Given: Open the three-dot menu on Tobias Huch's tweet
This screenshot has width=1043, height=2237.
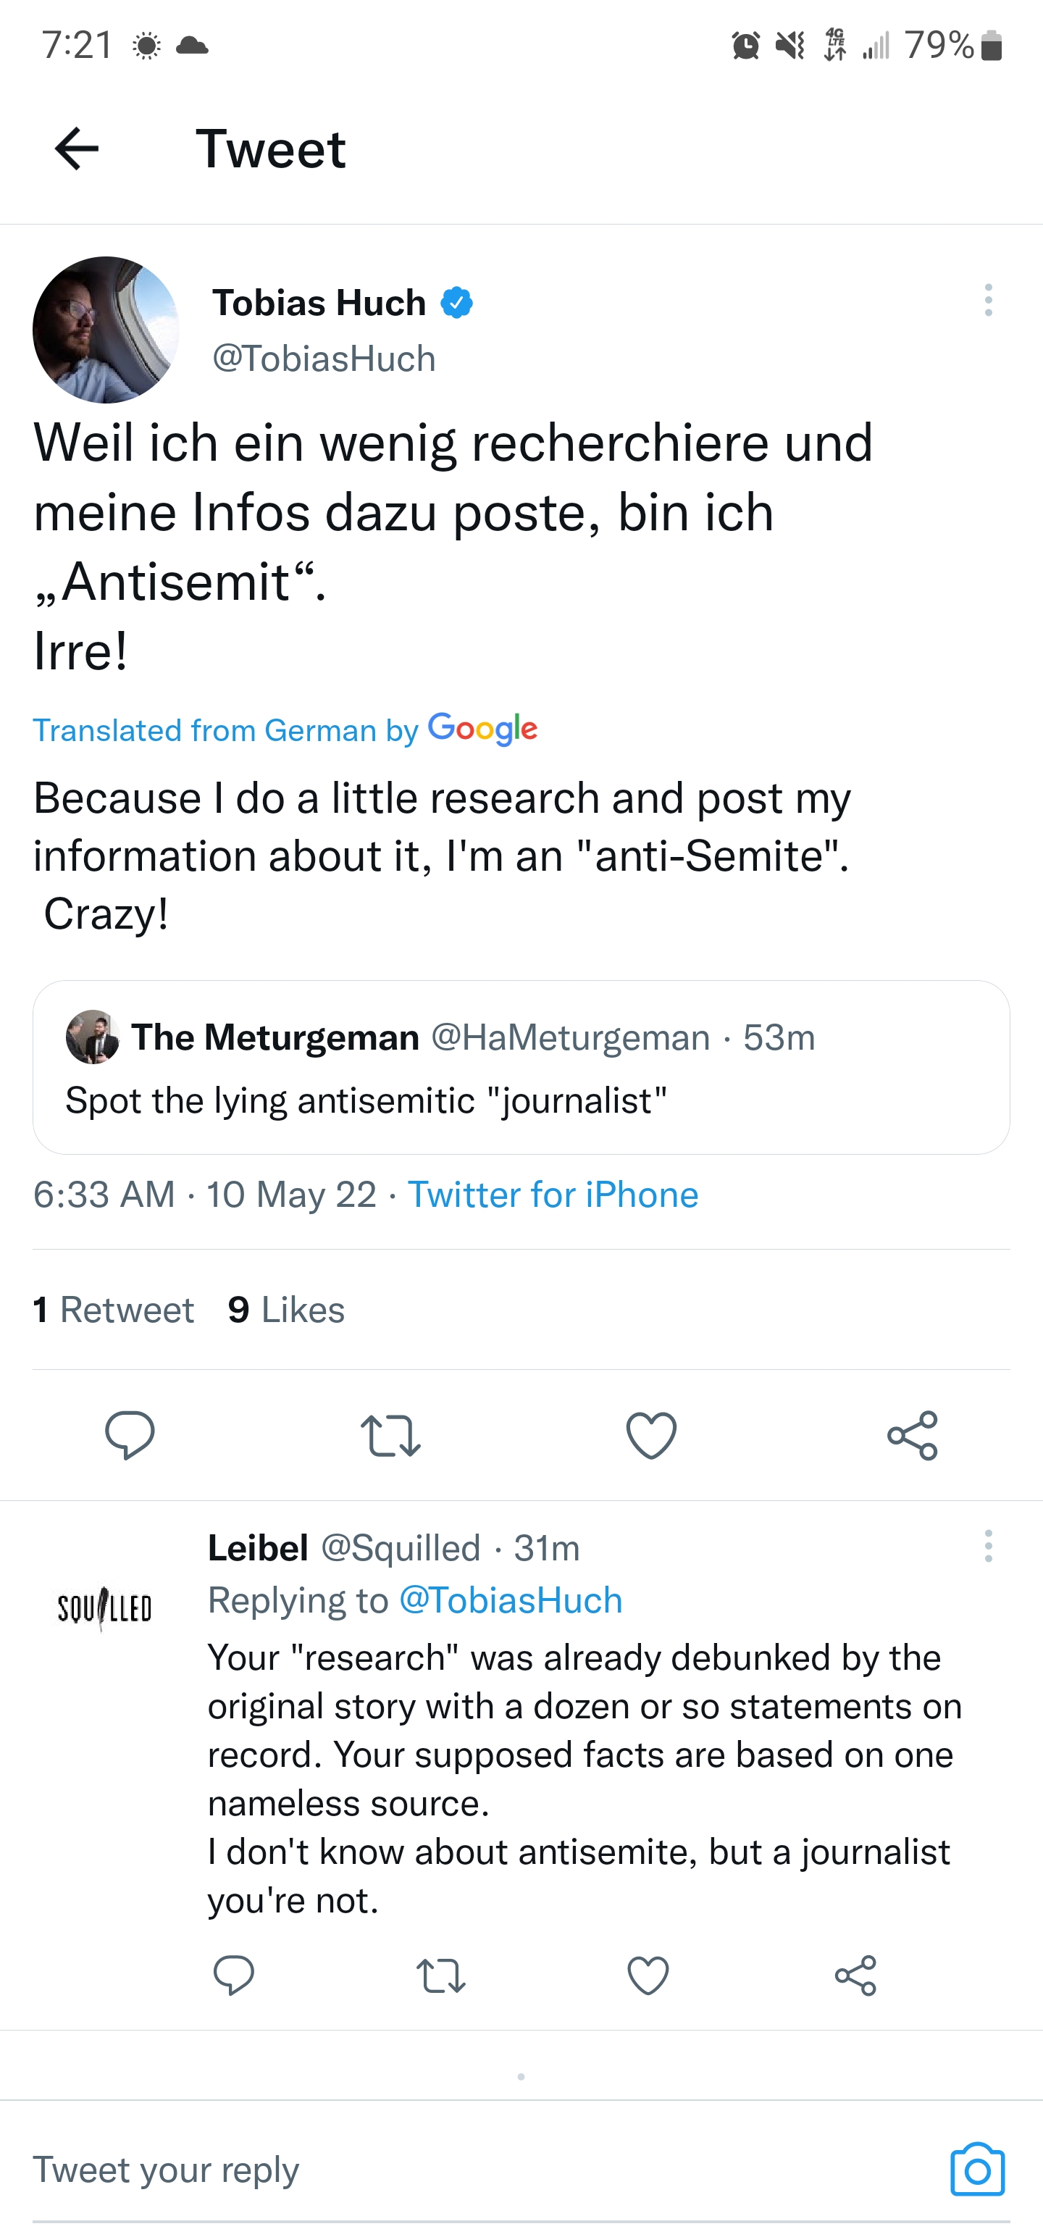Looking at the screenshot, I should (987, 300).
